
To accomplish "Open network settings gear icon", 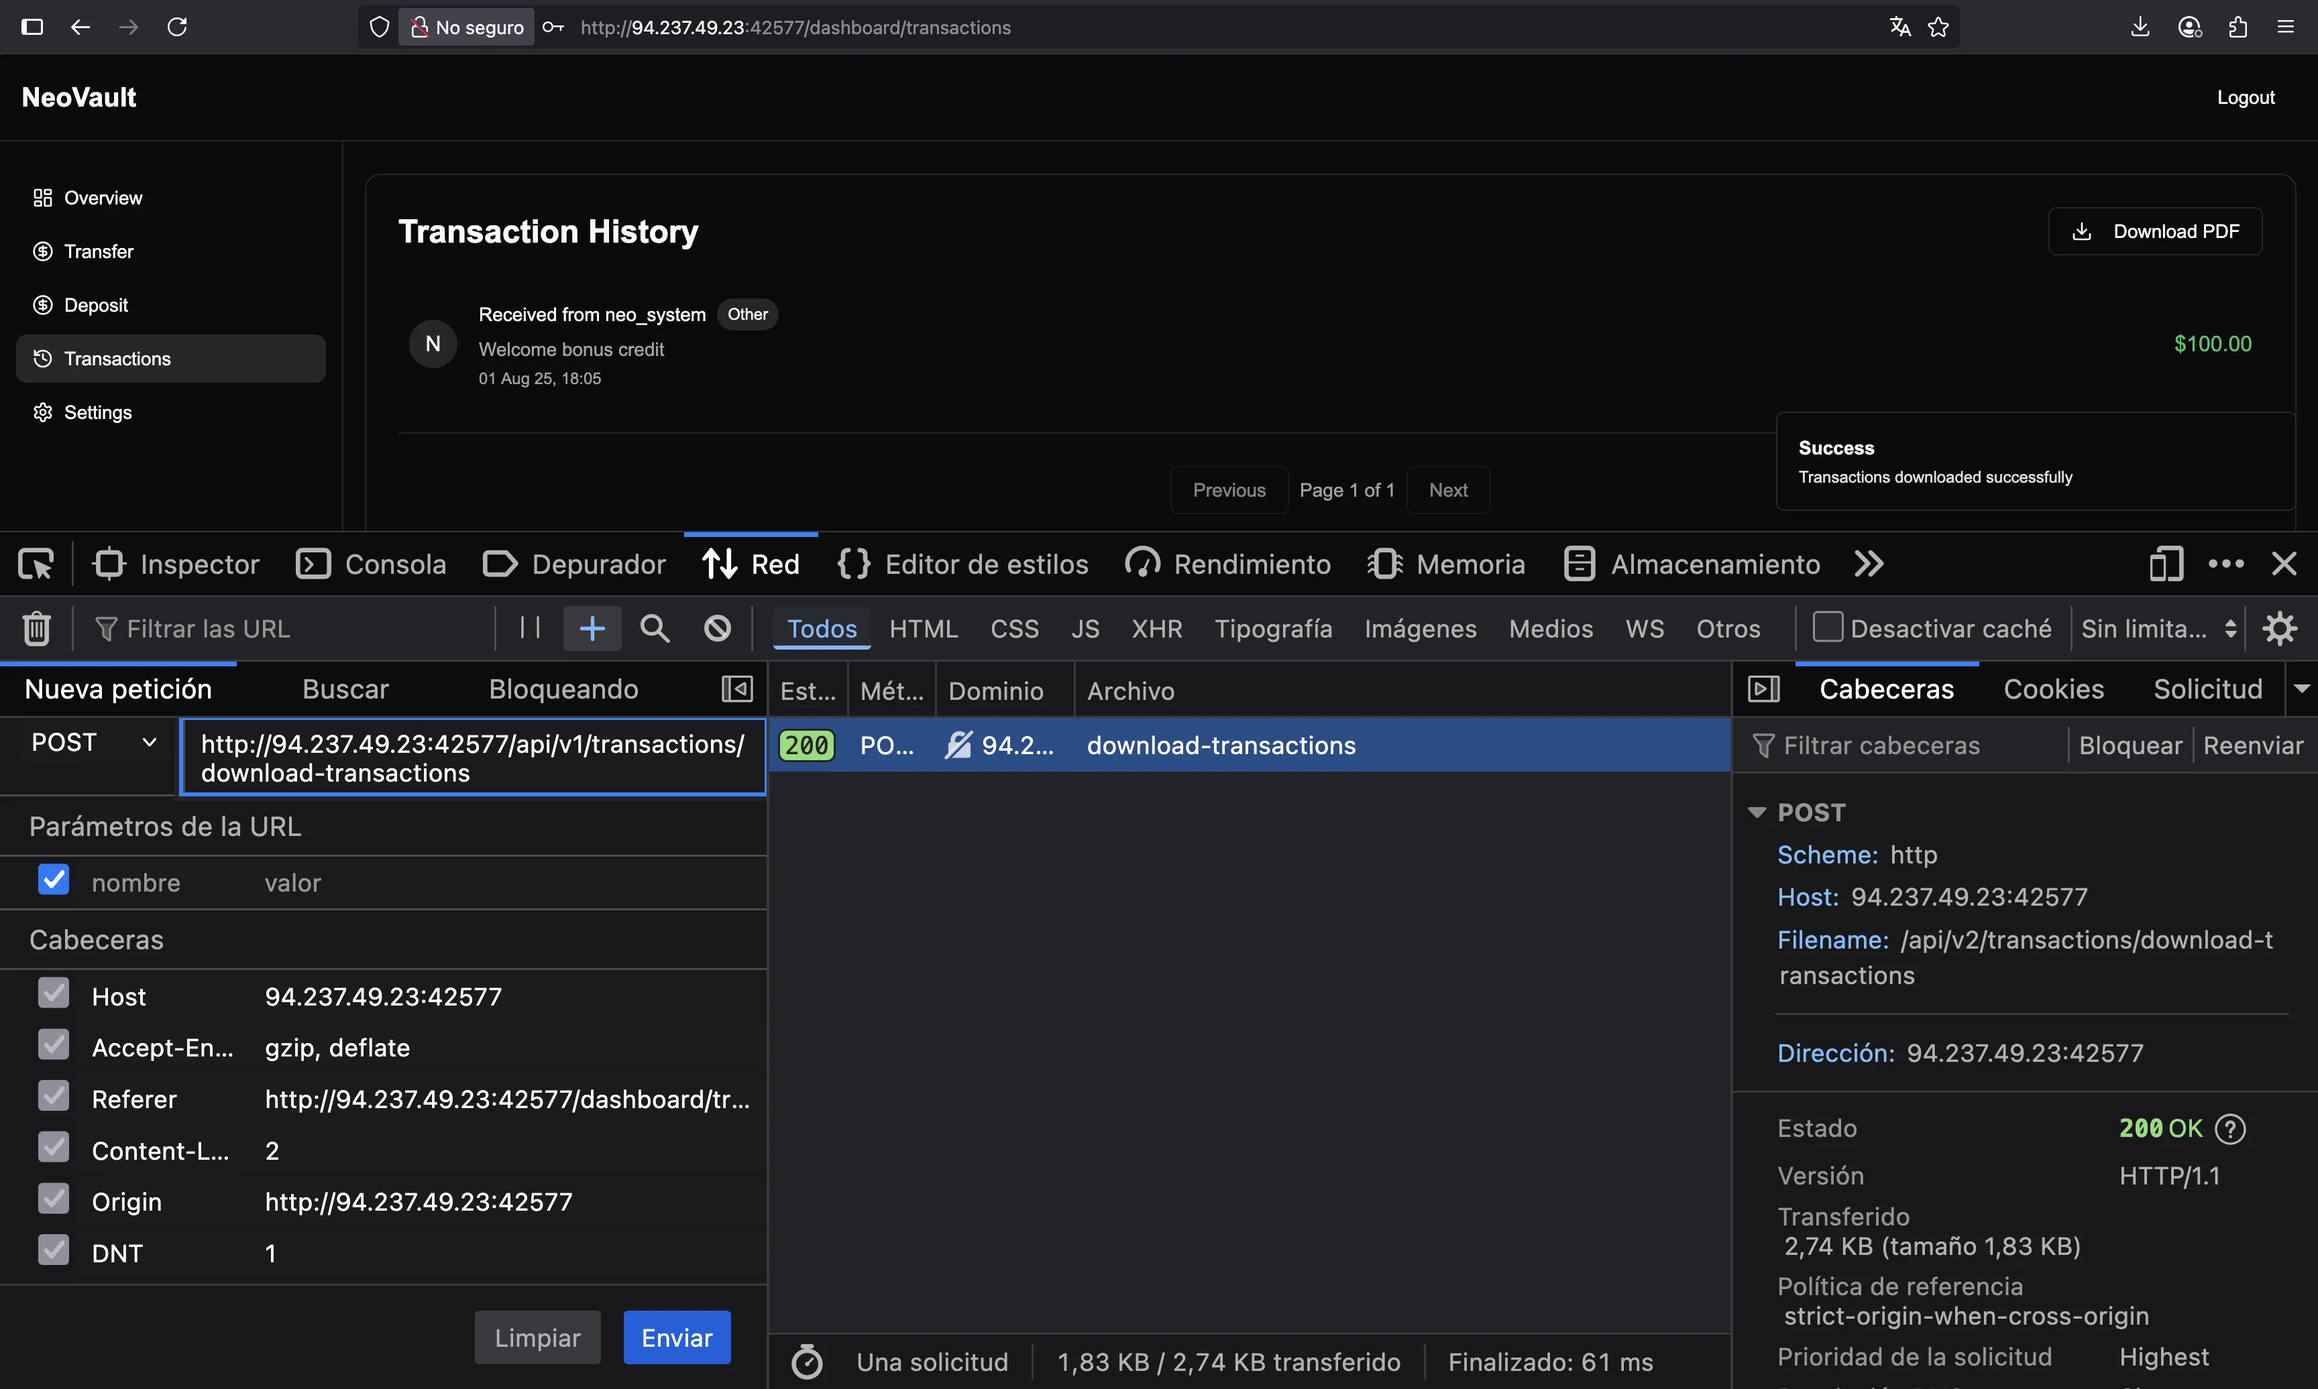I will click(x=2280, y=628).
